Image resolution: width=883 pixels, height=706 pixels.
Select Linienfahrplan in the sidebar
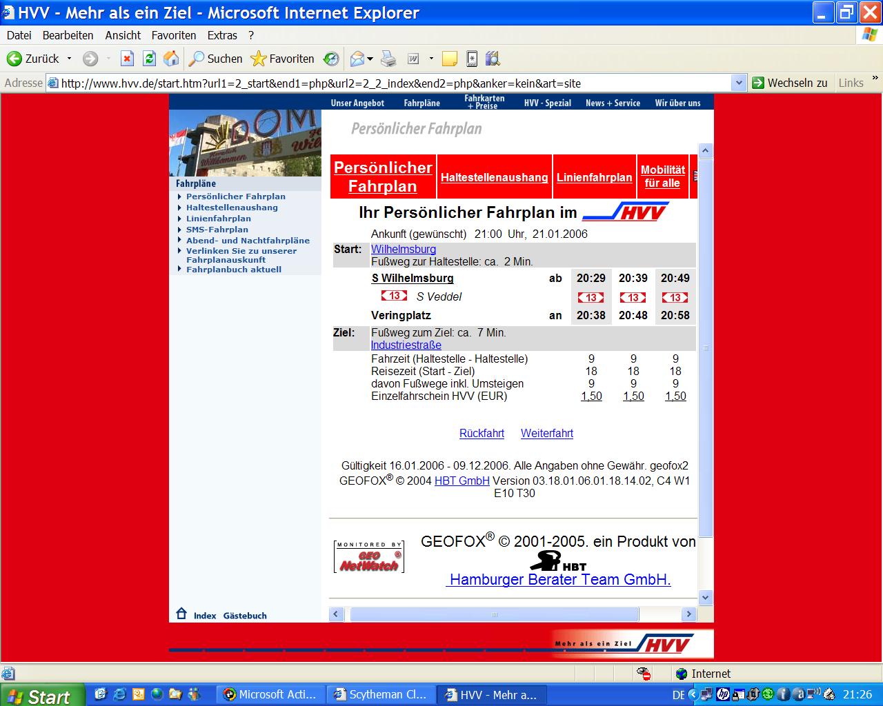(218, 219)
